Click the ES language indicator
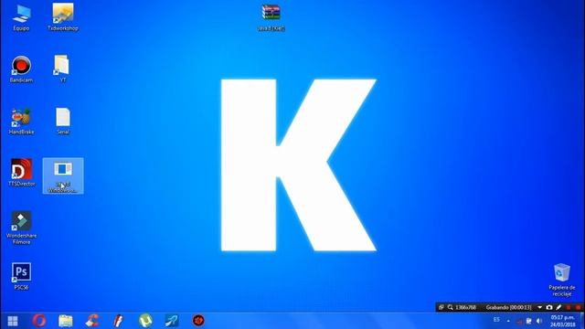The image size is (585, 329). (x=496, y=320)
